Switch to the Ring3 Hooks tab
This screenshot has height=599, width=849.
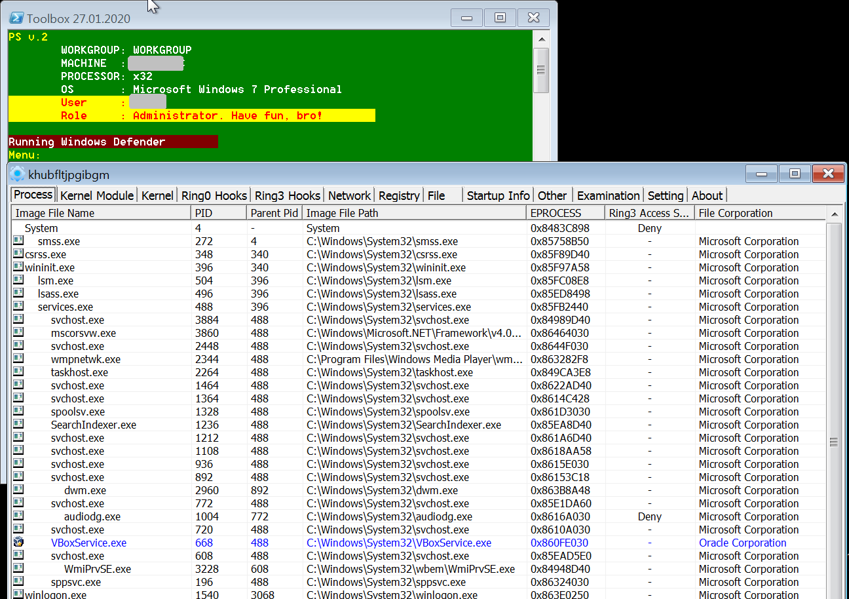point(288,195)
